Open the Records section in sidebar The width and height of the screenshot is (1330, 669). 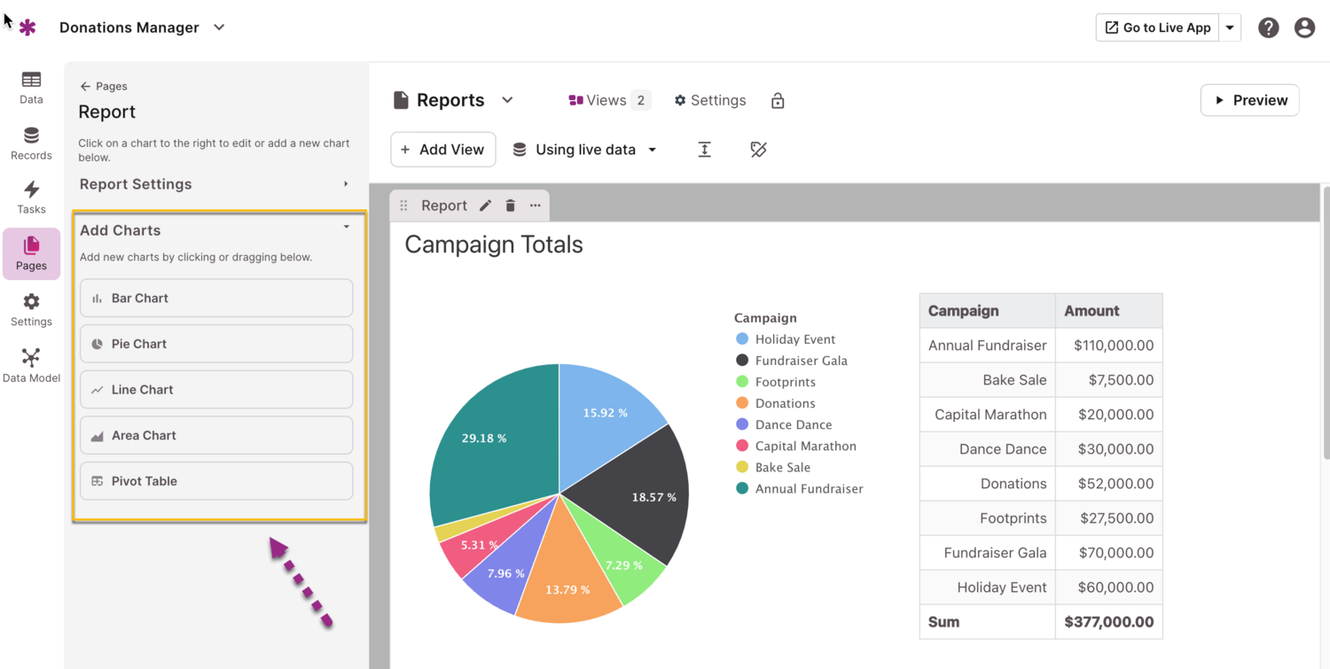coord(31,143)
